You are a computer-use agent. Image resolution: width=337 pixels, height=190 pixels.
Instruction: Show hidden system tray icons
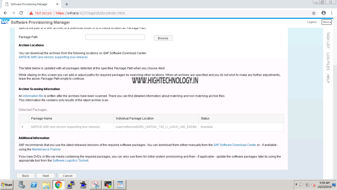[x=297, y=185]
